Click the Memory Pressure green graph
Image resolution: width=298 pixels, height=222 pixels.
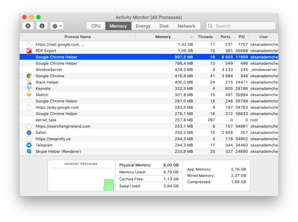coord(109,185)
